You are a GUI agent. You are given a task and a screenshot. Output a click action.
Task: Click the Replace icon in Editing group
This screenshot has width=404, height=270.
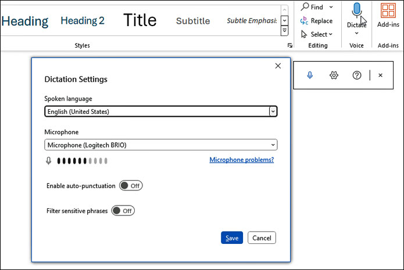coord(304,20)
